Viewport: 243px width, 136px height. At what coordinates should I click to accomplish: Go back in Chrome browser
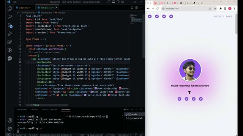(148, 8)
